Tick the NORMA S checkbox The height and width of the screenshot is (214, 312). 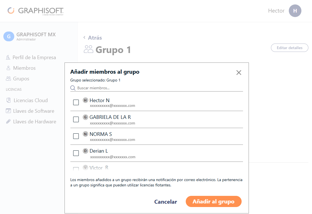coord(76,136)
